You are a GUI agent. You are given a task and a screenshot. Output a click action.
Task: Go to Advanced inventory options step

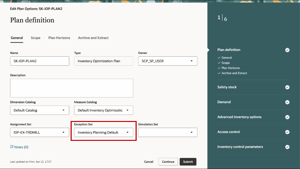tap(239, 117)
